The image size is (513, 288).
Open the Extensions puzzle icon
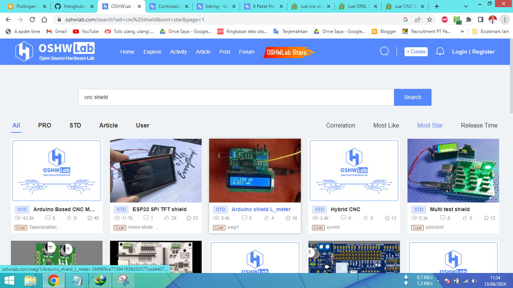tap(469, 19)
